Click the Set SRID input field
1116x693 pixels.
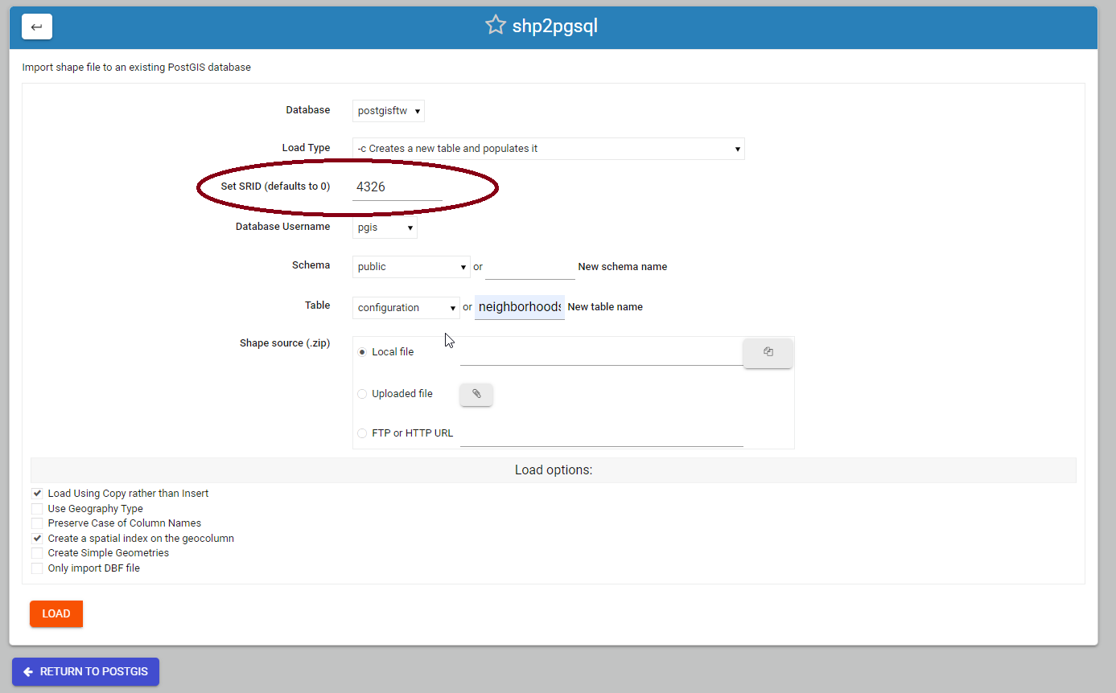(x=397, y=187)
